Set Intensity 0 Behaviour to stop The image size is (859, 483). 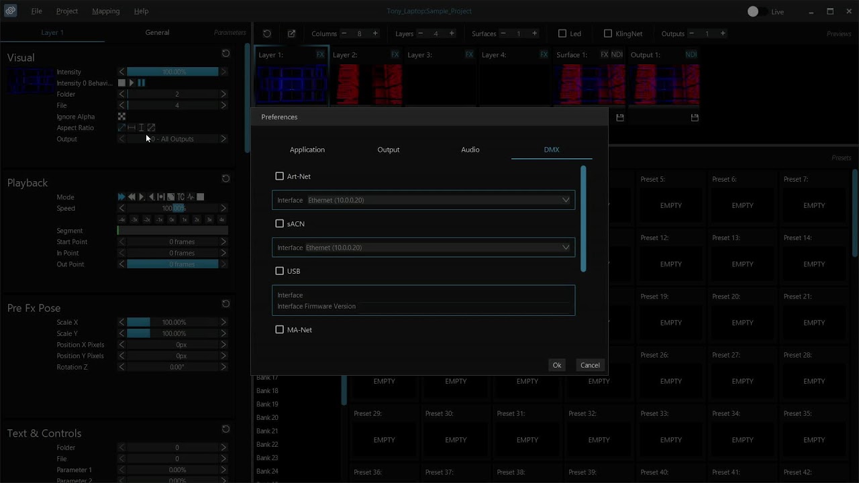[x=121, y=83]
